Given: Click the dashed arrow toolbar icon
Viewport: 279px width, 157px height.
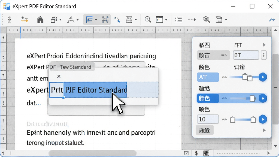Looking at the screenshot, I should tap(192, 20).
